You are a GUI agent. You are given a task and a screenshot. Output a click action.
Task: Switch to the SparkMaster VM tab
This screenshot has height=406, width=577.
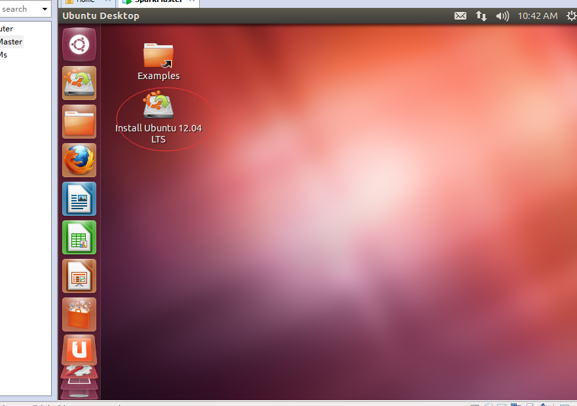(158, 1)
